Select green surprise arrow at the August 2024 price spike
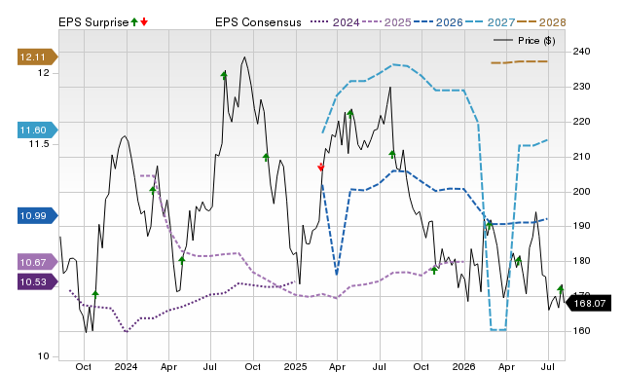 [224, 75]
